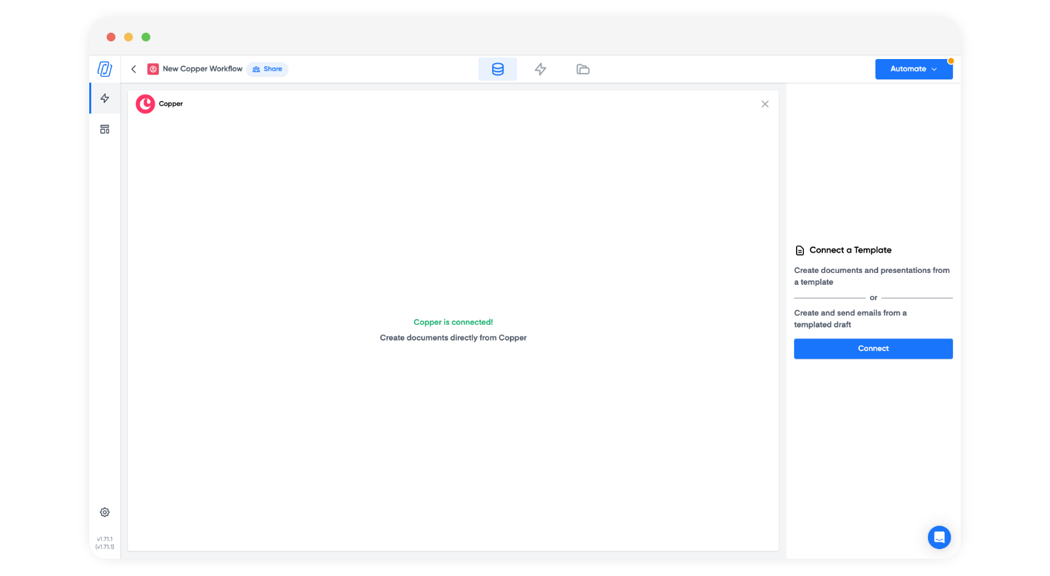Open the chat support bubble
1050x576 pixels.
point(939,537)
